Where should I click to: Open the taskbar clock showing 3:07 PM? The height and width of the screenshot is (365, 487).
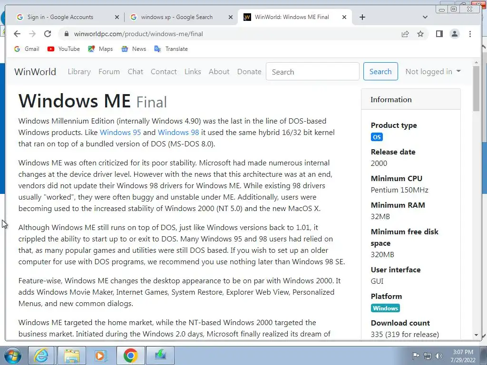(463, 355)
